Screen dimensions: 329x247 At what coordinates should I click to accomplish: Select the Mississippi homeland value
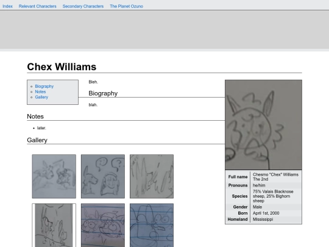pyautogui.click(x=263, y=220)
